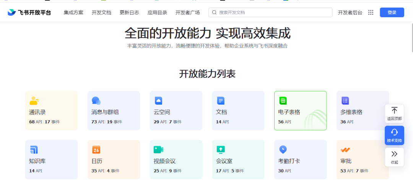Click the page vertical scrollbar thumb
This screenshot has width=413, height=185.
(x=412, y=37)
